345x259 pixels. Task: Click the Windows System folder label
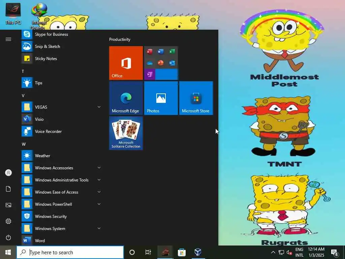[50, 229]
